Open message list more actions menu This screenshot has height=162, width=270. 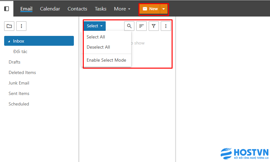166,26
